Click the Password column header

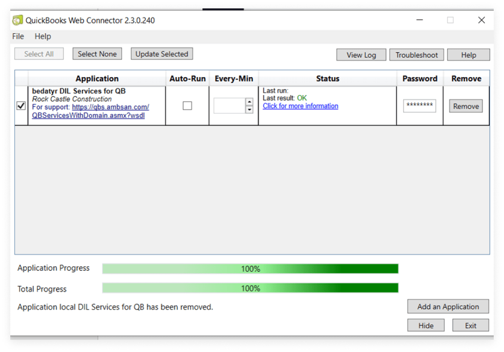[x=420, y=79]
